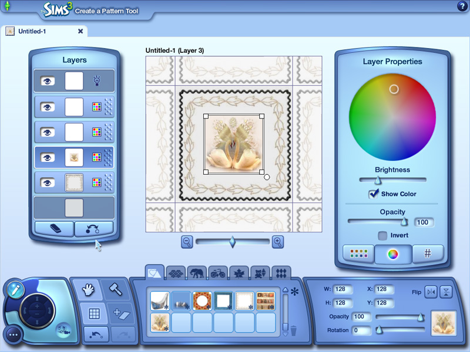This screenshot has height=352, width=470.
Task: Select the hand pan tool
Action: coord(88,289)
